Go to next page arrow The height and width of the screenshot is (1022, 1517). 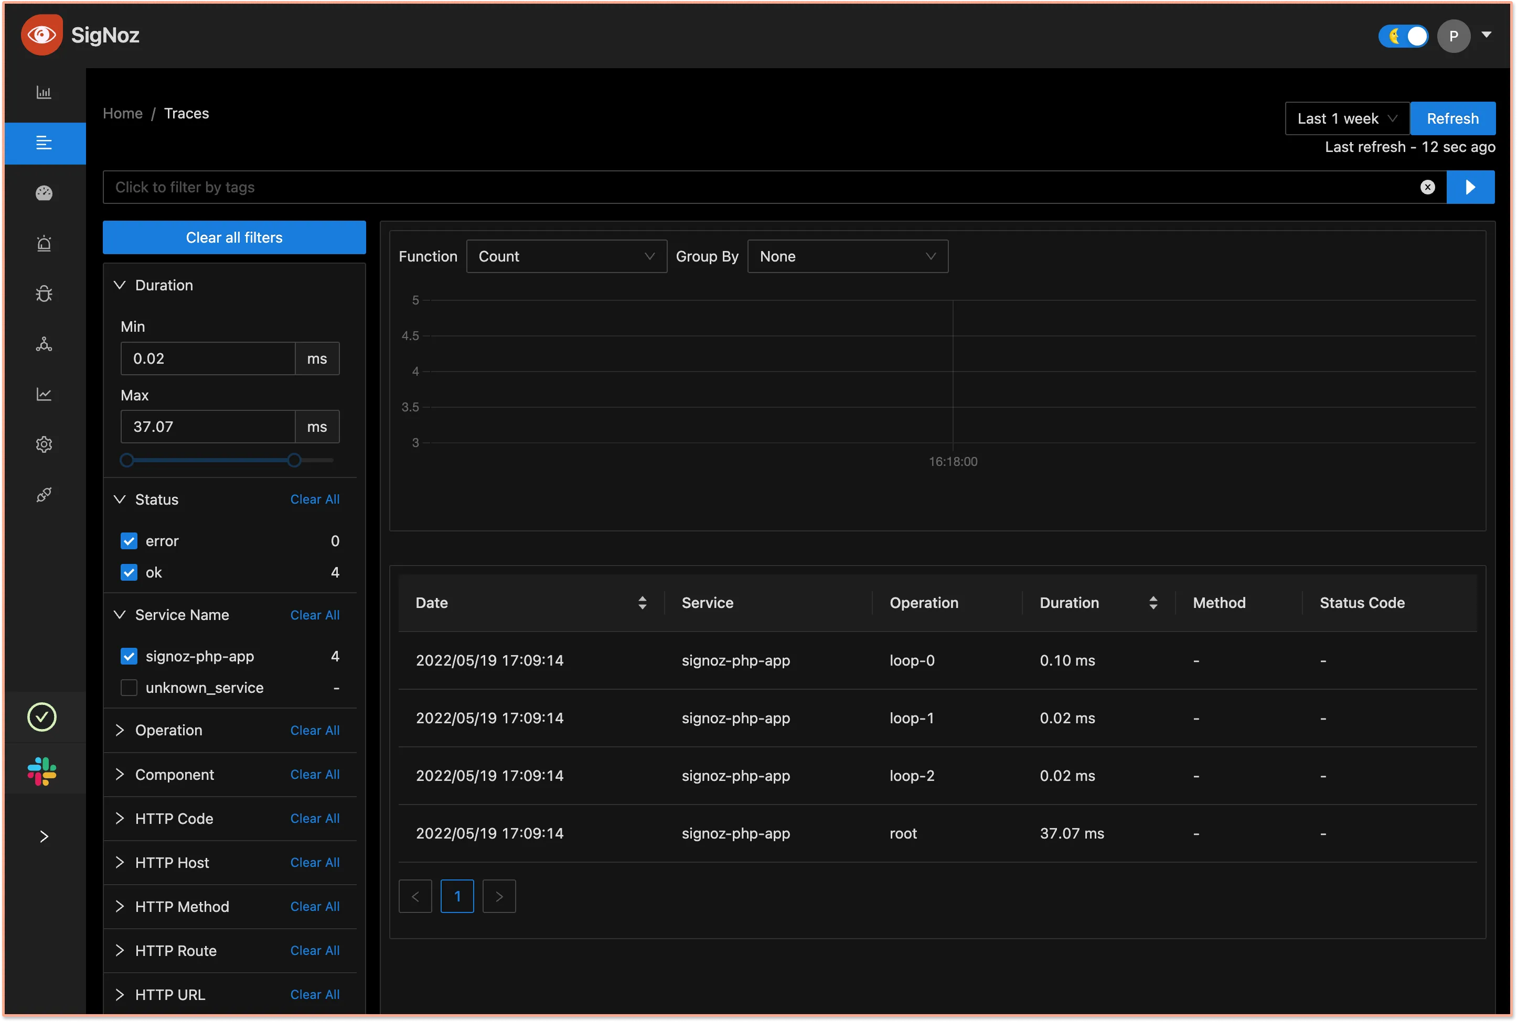(x=499, y=896)
